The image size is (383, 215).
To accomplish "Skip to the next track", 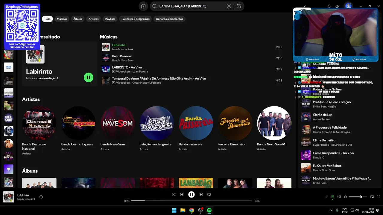I will pos(201,194).
